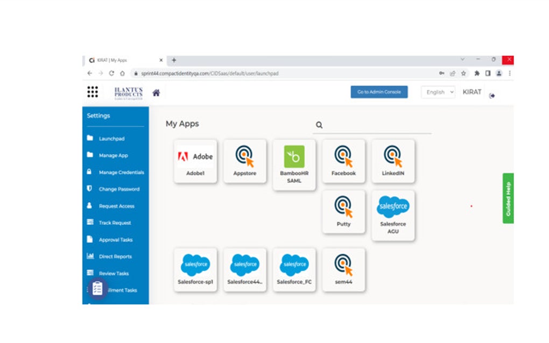Open the browser tab search chevron
549x343 pixels.
point(462,60)
